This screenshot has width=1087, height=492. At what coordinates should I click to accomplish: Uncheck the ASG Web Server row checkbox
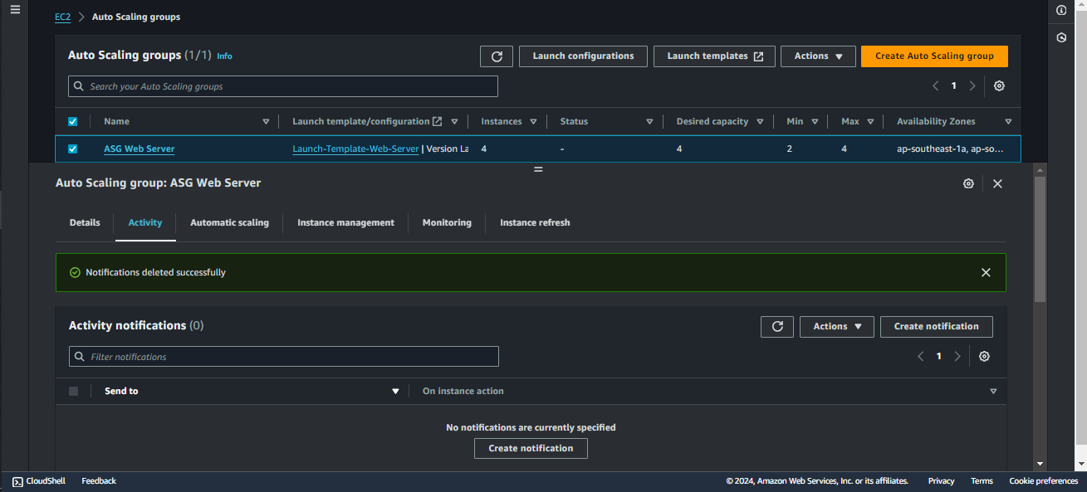pos(73,149)
